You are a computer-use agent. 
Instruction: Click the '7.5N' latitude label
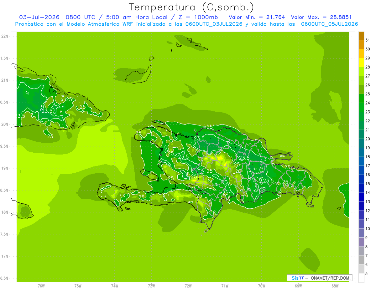(5, 234)
